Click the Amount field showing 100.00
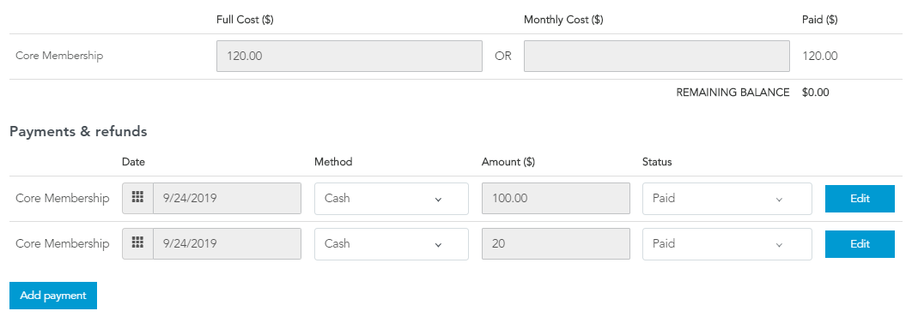The image size is (912, 323). pyautogui.click(x=556, y=198)
